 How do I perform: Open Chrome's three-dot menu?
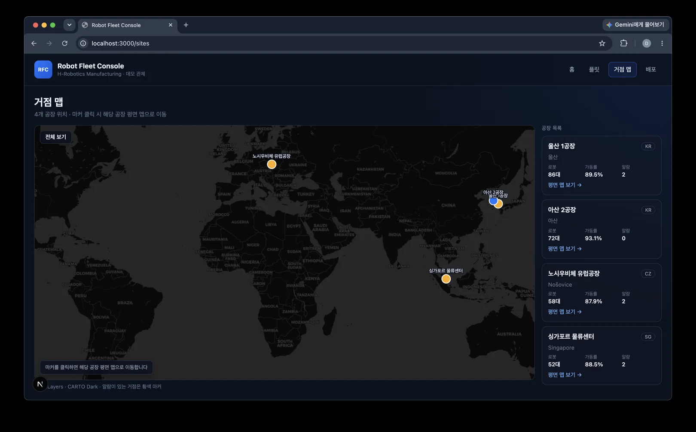tap(662, 43)
